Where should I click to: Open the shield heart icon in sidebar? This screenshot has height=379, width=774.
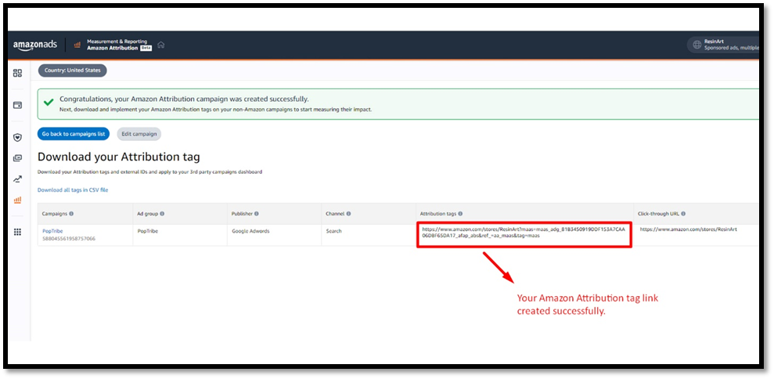pos(18,137)
